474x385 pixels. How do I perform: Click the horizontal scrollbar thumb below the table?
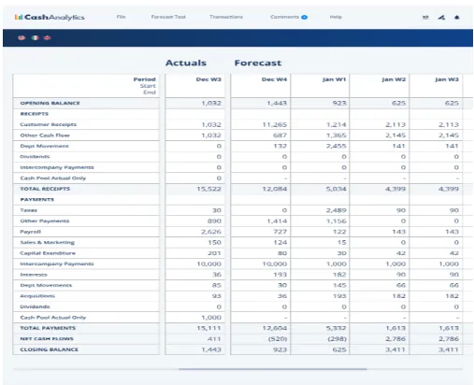[x=273, y=369]
